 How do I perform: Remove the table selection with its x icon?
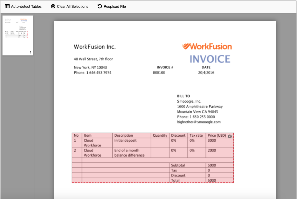pyautogui.click(x=230, y=136)
